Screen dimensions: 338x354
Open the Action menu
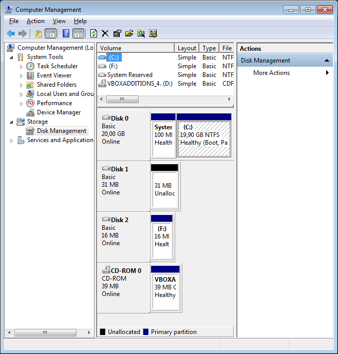(35, 21)
